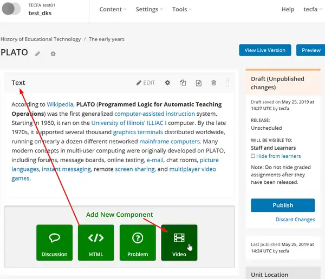
Task: Expand the Tools dropdown menu
Action: pos(182,9)
